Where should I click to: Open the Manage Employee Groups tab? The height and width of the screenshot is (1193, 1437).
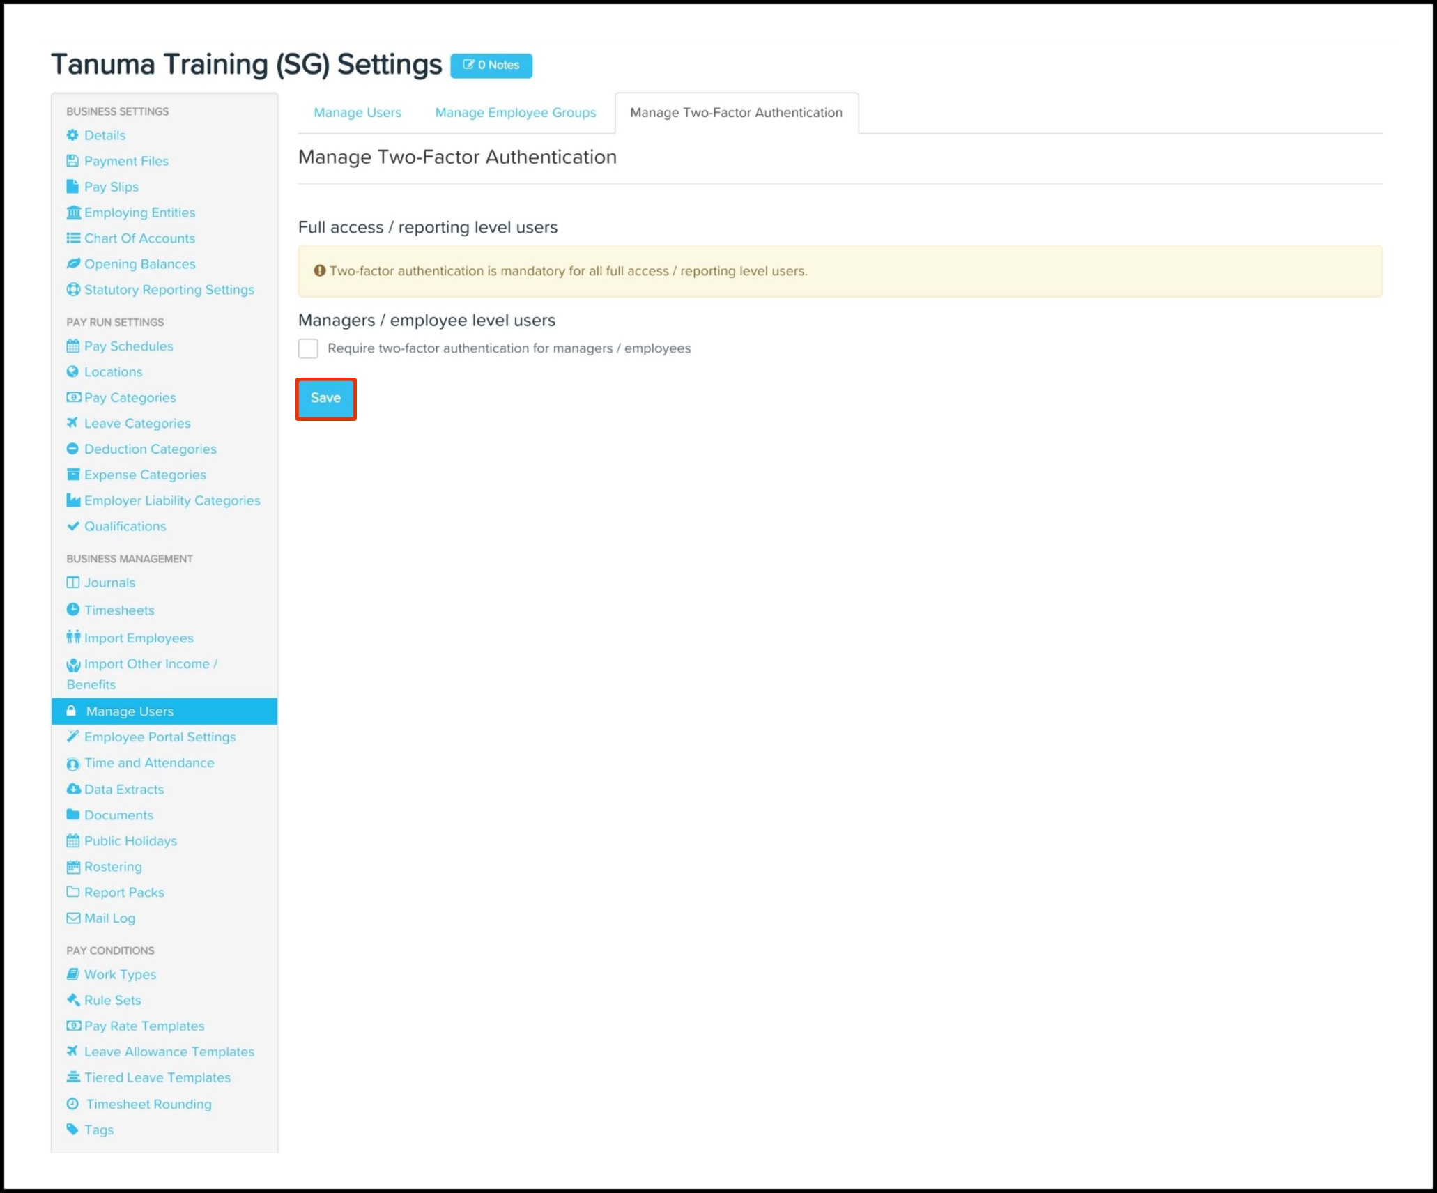point(516,113)
